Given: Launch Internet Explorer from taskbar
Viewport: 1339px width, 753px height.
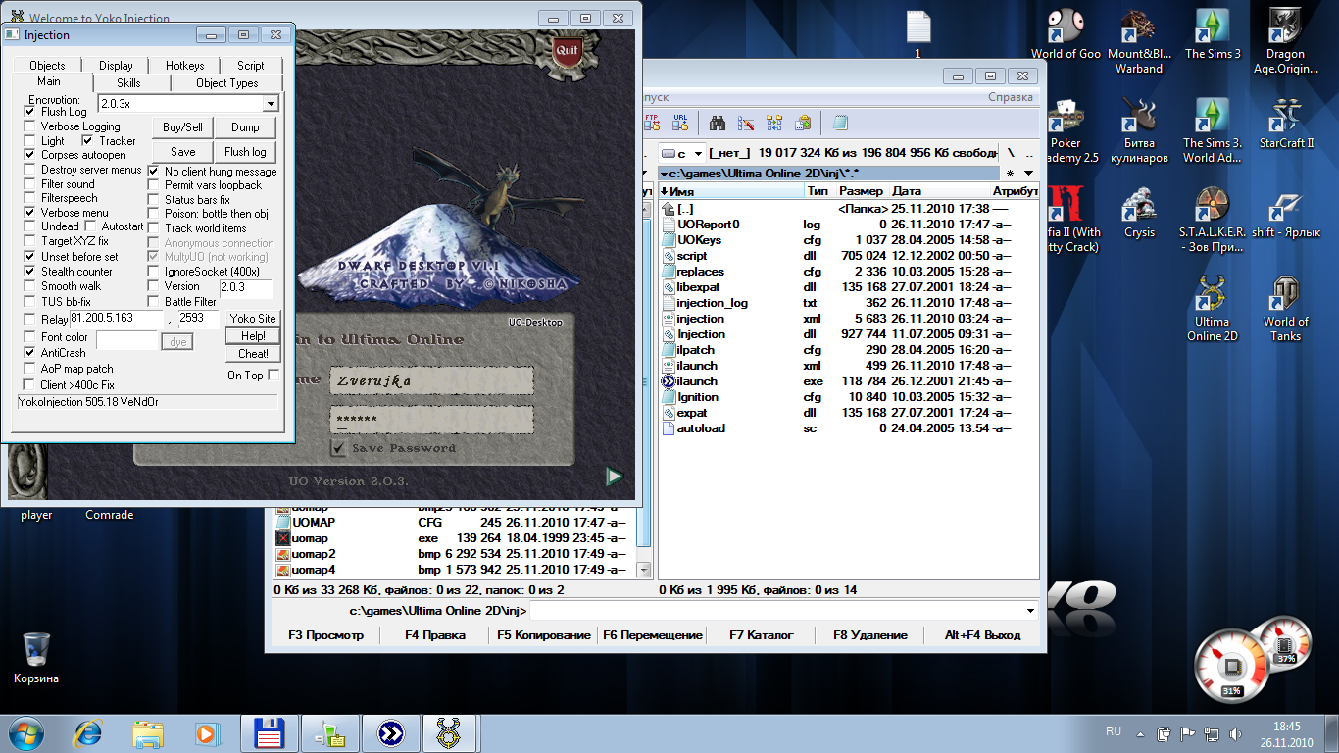Looking at the screenshot, I should (x=89, y=732).
